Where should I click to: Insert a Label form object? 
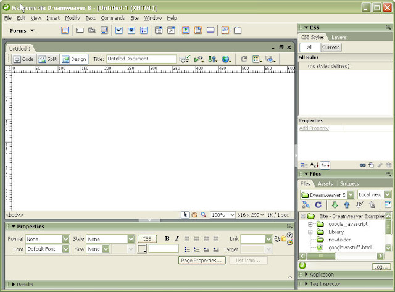[x=225, y=30]
